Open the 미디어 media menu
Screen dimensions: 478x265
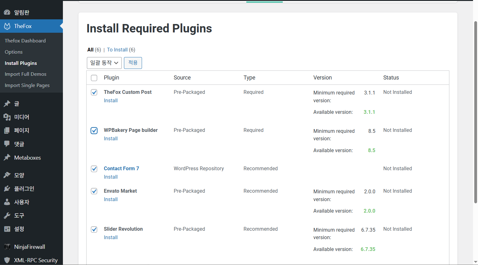[x=31, y=117]
